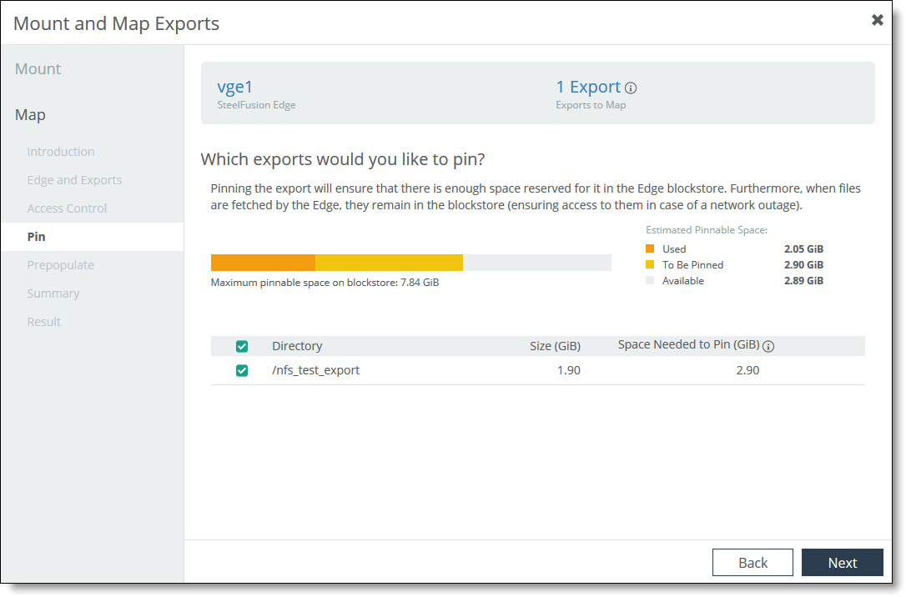Select the Edge and Exports step
Screen dimensions: 906x597
74,180
